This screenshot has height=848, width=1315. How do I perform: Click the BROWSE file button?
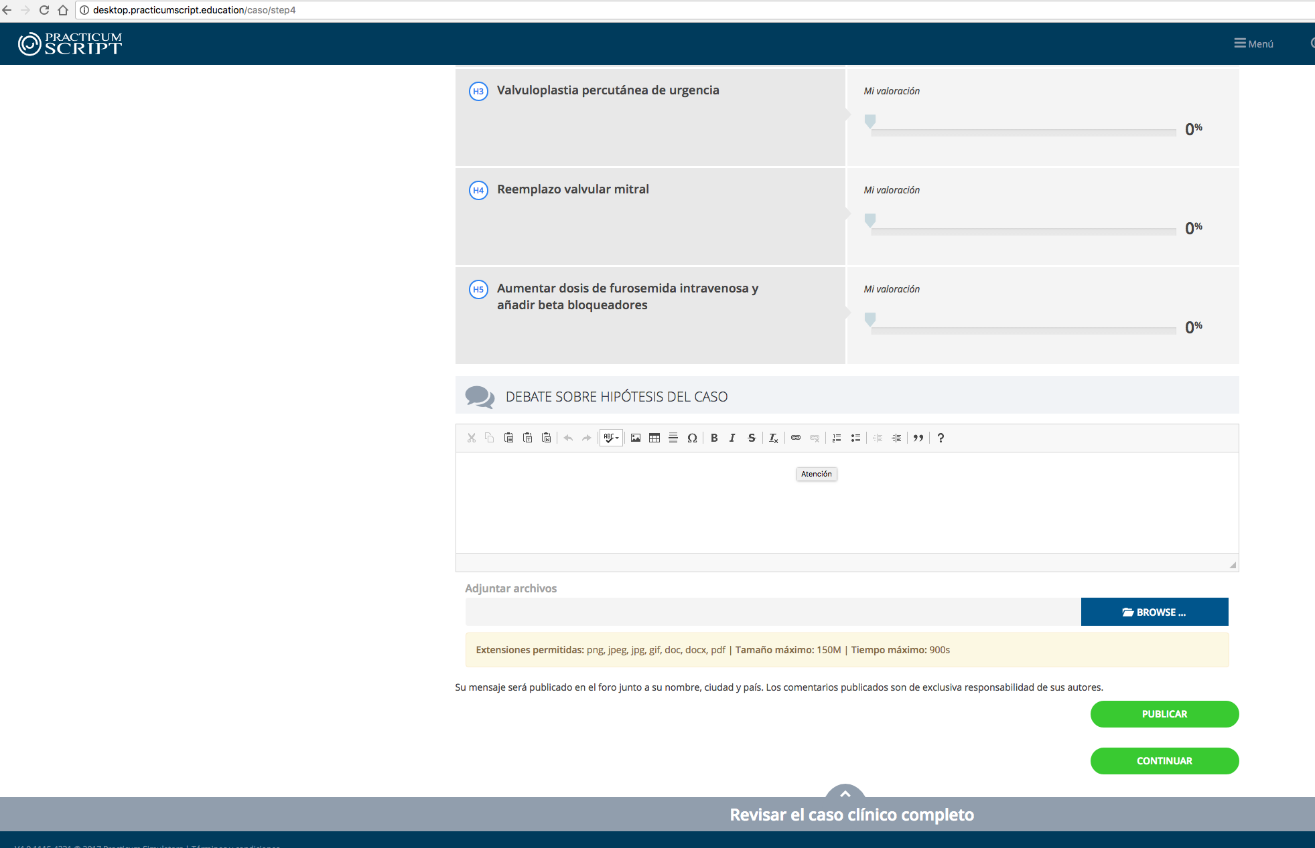1154,612
